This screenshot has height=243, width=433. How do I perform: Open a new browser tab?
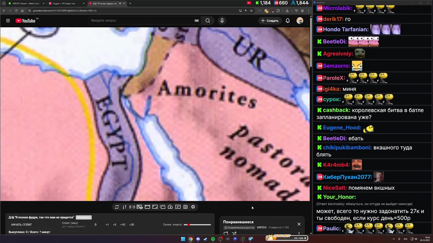pos(130,3)
